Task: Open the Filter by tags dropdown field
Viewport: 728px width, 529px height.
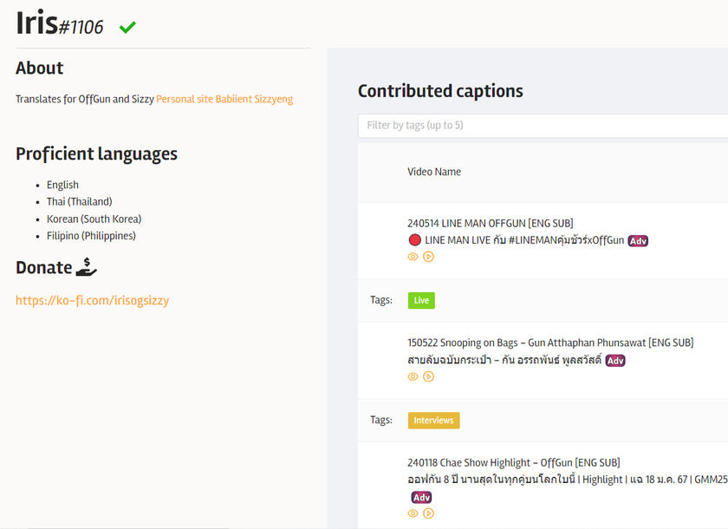Action: pyautogui.click(x=543, y=126)
